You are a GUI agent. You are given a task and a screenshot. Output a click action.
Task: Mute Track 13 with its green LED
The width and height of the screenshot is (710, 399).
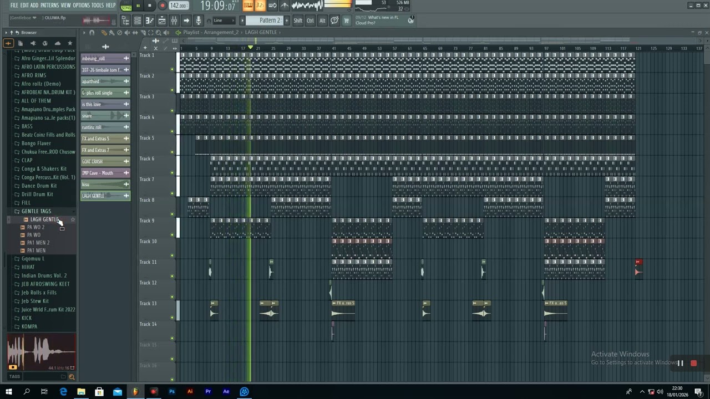(x=172, y=318)
